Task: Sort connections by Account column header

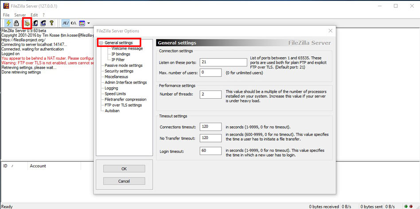Action: click(54, 166)
